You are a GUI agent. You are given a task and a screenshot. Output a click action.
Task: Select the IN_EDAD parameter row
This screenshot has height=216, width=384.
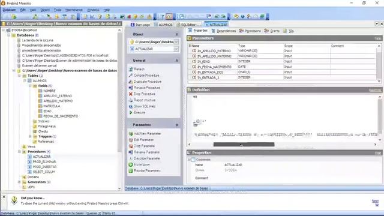click(283, 61)
